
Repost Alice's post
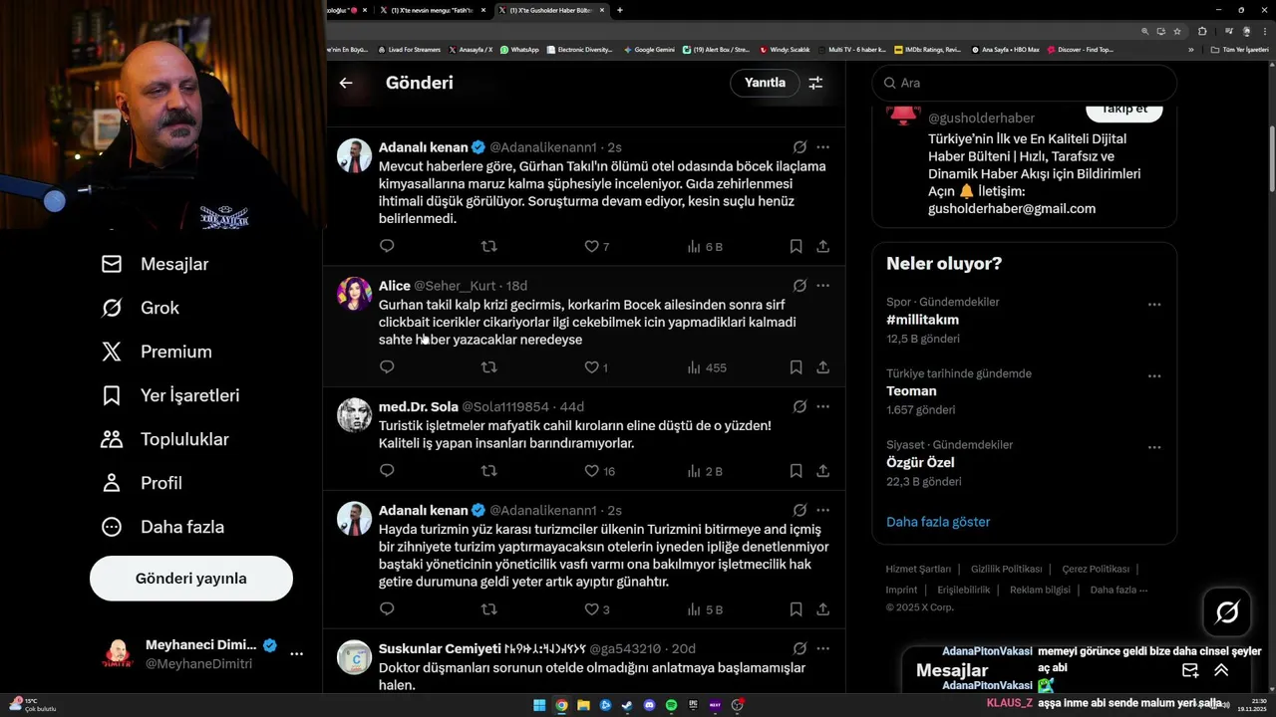point(488,367)
